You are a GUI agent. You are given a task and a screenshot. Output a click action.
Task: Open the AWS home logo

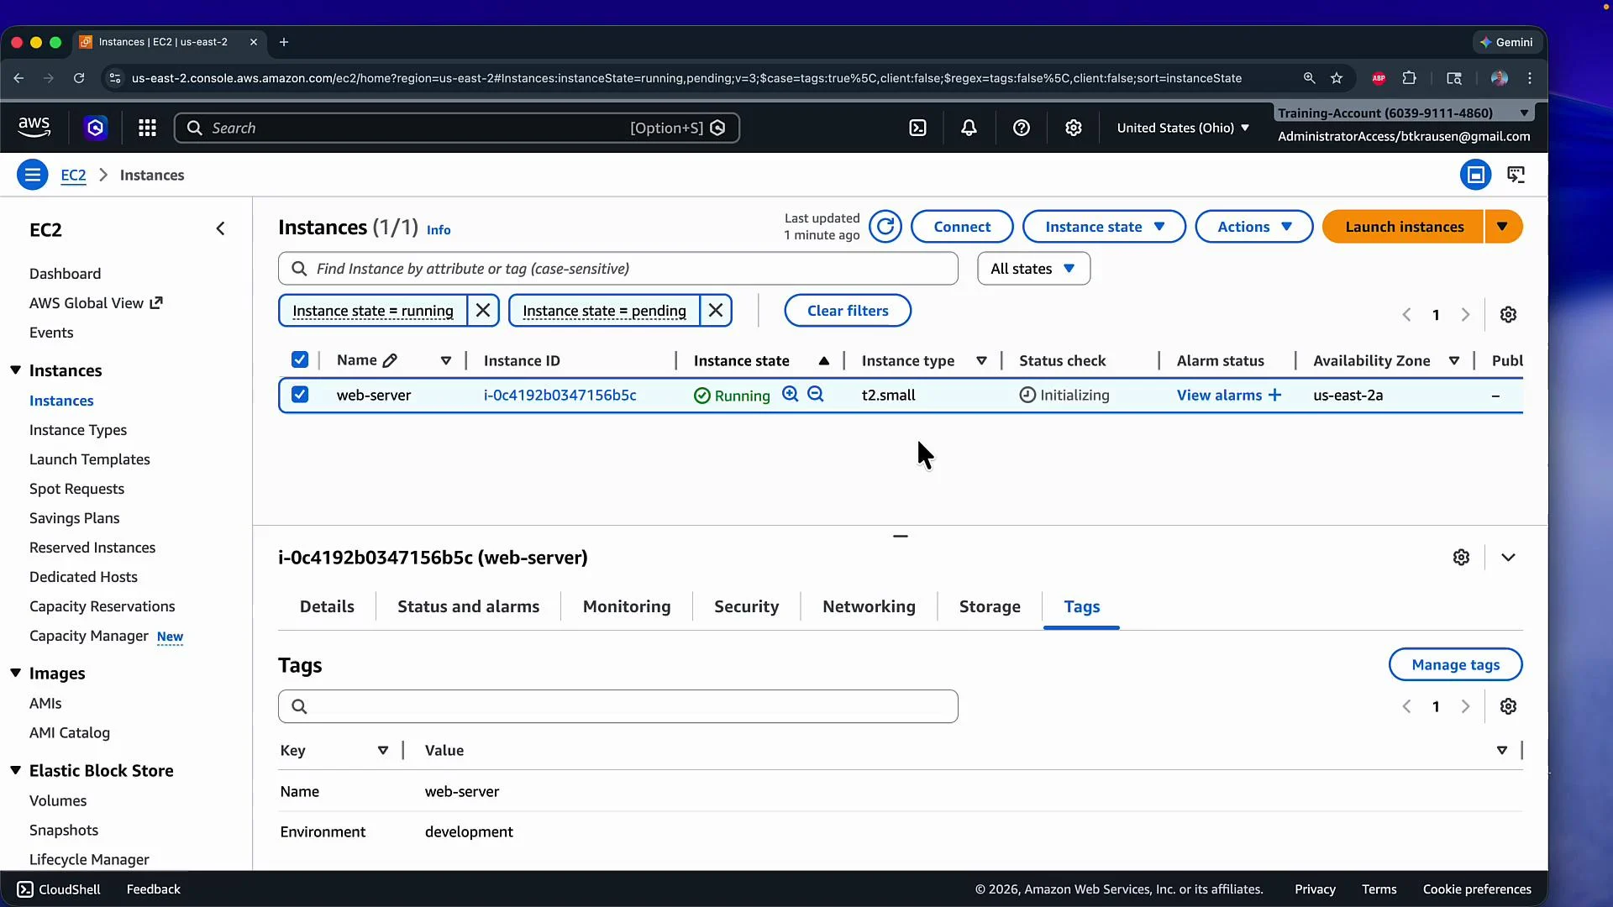click(x=34, y=127)
